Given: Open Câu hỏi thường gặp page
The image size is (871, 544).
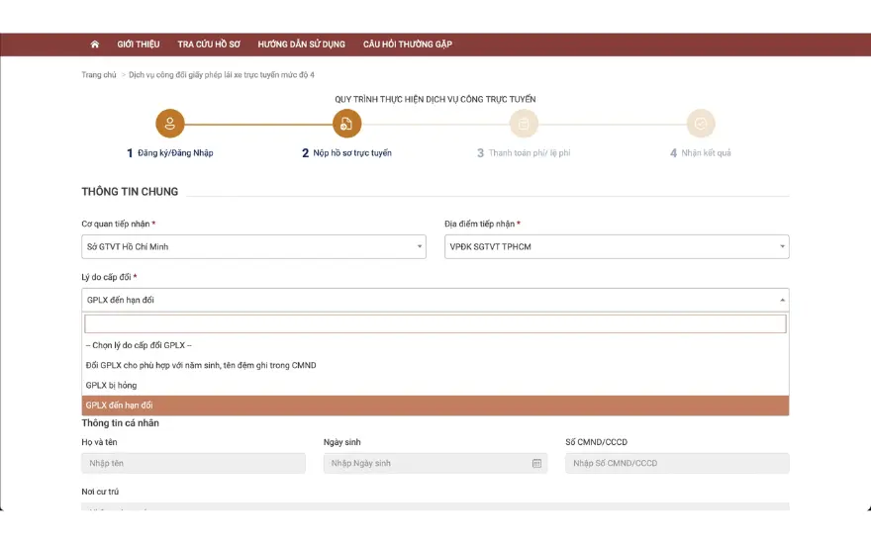Looking at the screenshot, I should (x=407, y=45).
